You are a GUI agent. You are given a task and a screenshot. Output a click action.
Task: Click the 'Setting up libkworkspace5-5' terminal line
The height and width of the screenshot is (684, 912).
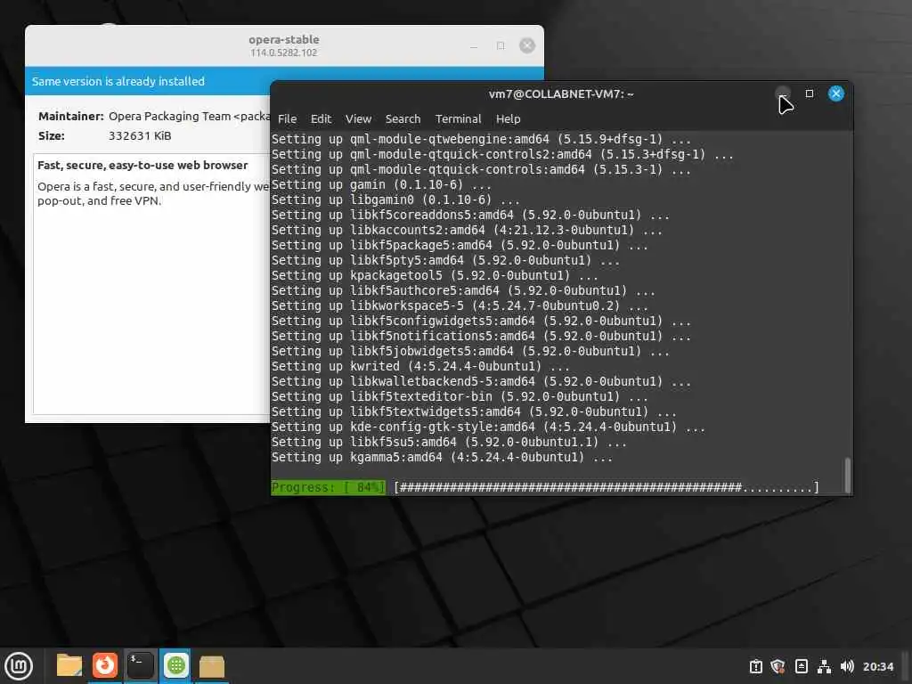(460, 305)
